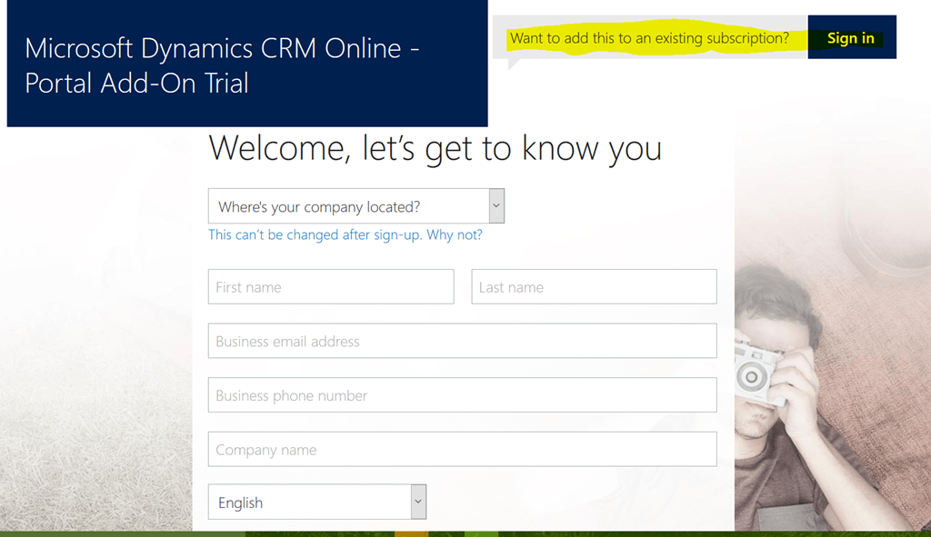The width and height of the screenshot is (931, 537).
Task: Click the Business email address field
Action: 463,341
